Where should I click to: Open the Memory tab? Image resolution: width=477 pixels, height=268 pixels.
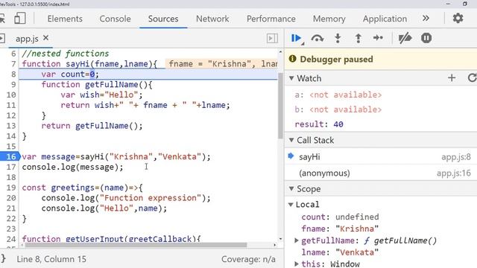click(329, 19)
